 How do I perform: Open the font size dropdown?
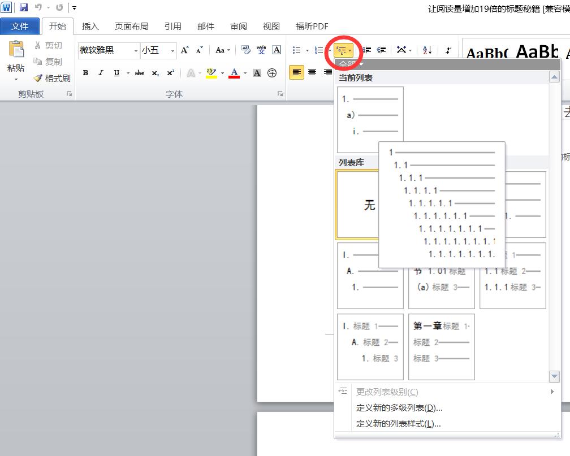pyautogui.click(x=172, y=51)
